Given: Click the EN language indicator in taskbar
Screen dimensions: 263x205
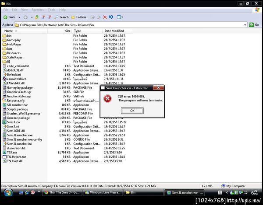Looking at the screenshot, I should point(220,192).
